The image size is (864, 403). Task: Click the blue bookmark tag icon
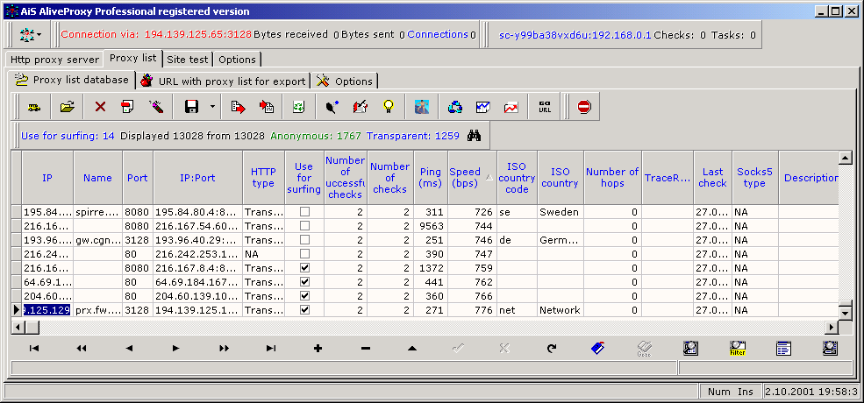pyautogui.click(x=598, y=348)
